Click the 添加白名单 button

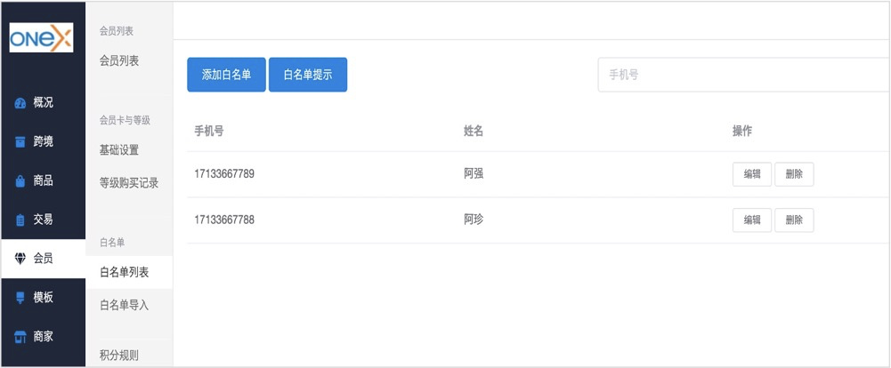[226, 75]
